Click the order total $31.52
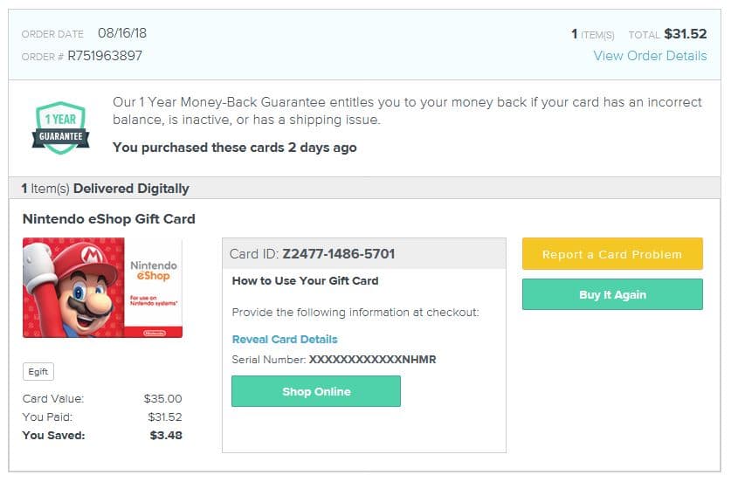 click(x=686, y=34)
